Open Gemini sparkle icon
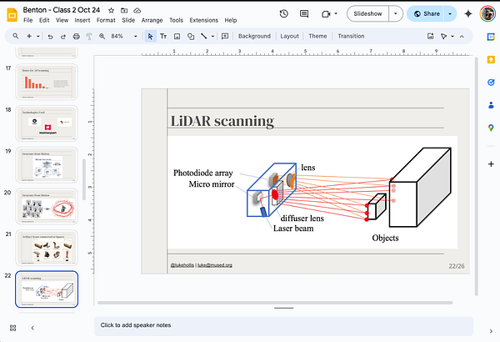The image size is (500, 342). 468,13
